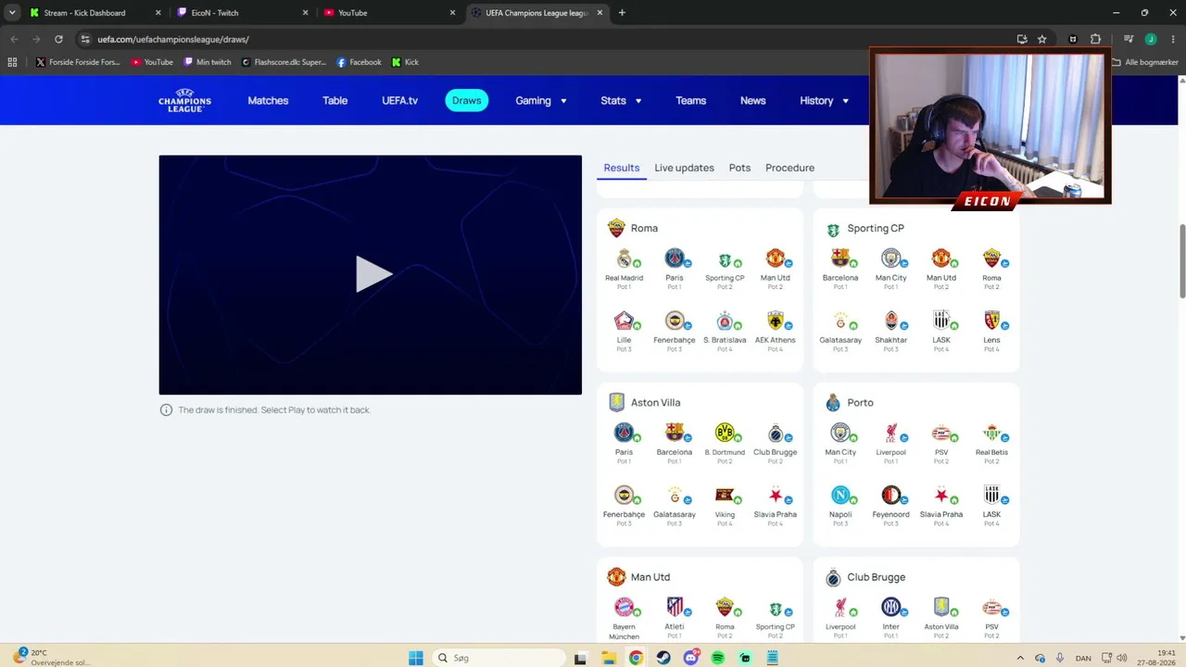This screenshot has height=667, width=1186.
Task: Click the Lens crest in Sporting CP's card
Action: (x=991, y=321)
